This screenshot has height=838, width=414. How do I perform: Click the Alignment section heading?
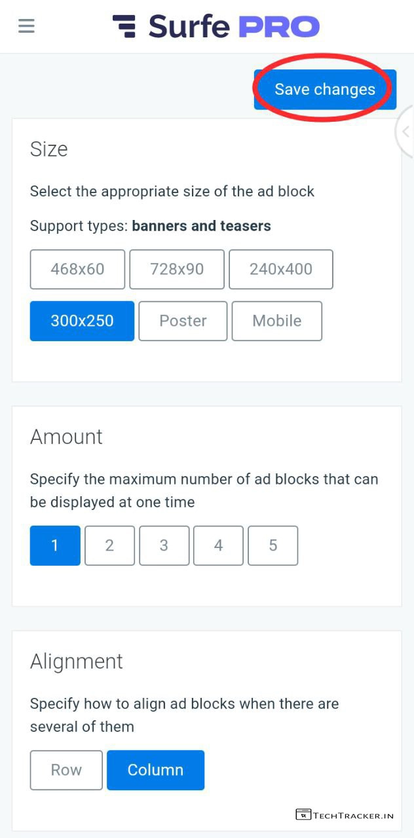(x=77, y=661)
